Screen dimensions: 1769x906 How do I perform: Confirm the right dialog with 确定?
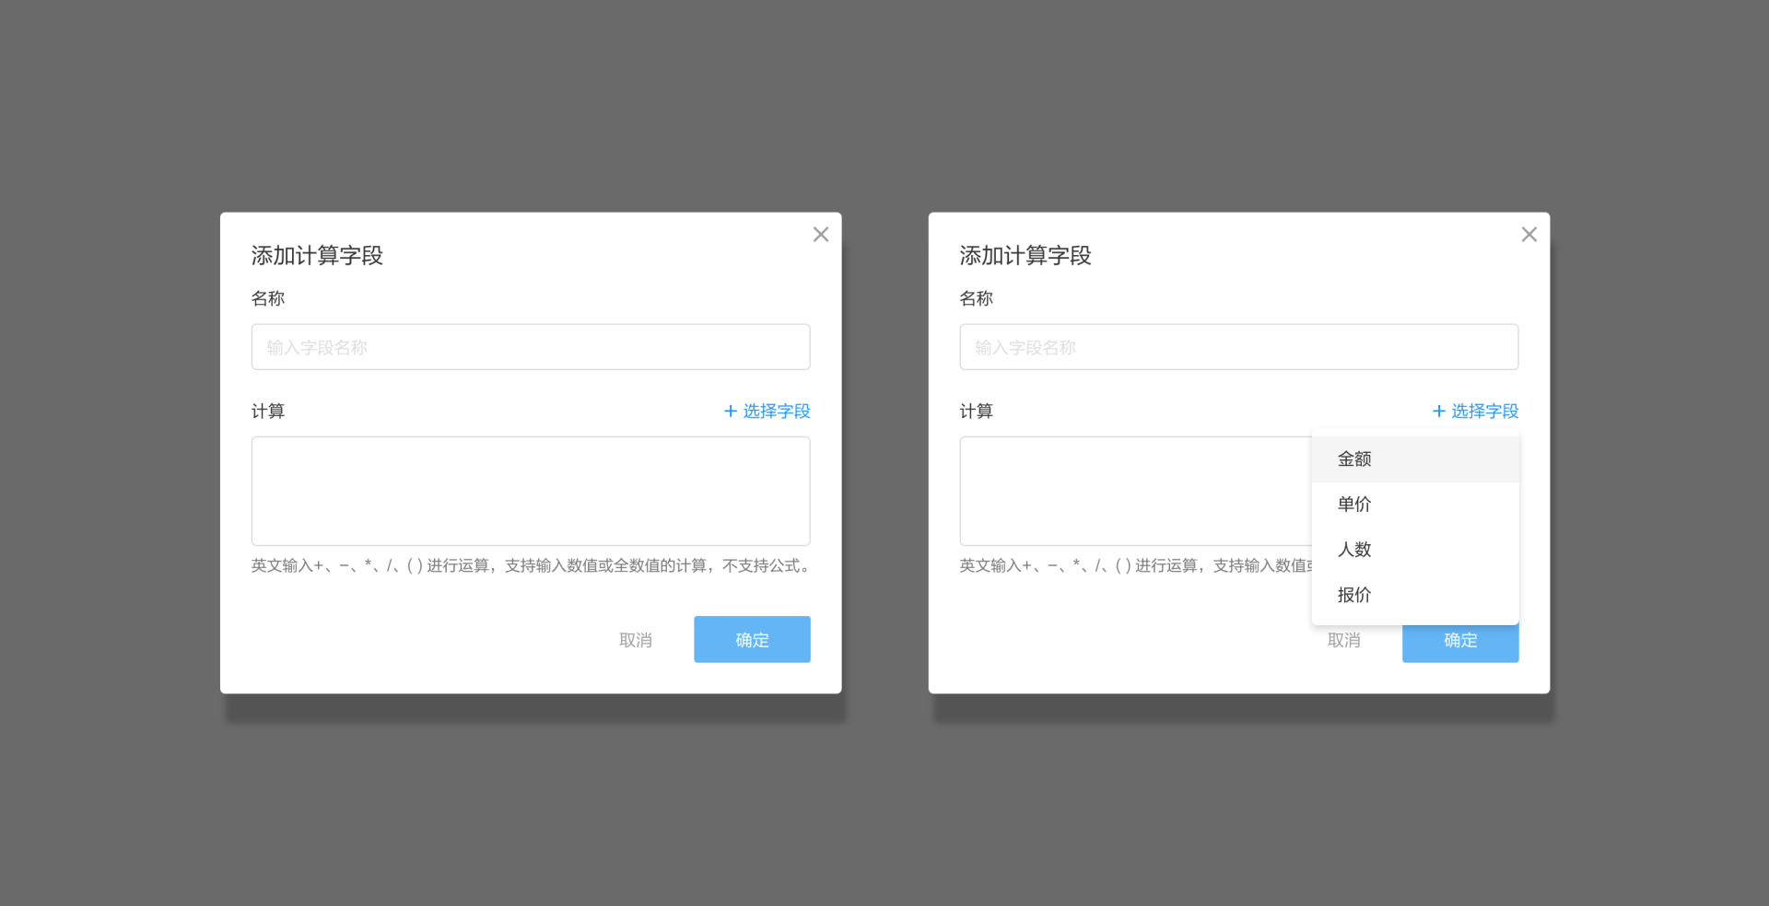click(x=1460, y=645)
